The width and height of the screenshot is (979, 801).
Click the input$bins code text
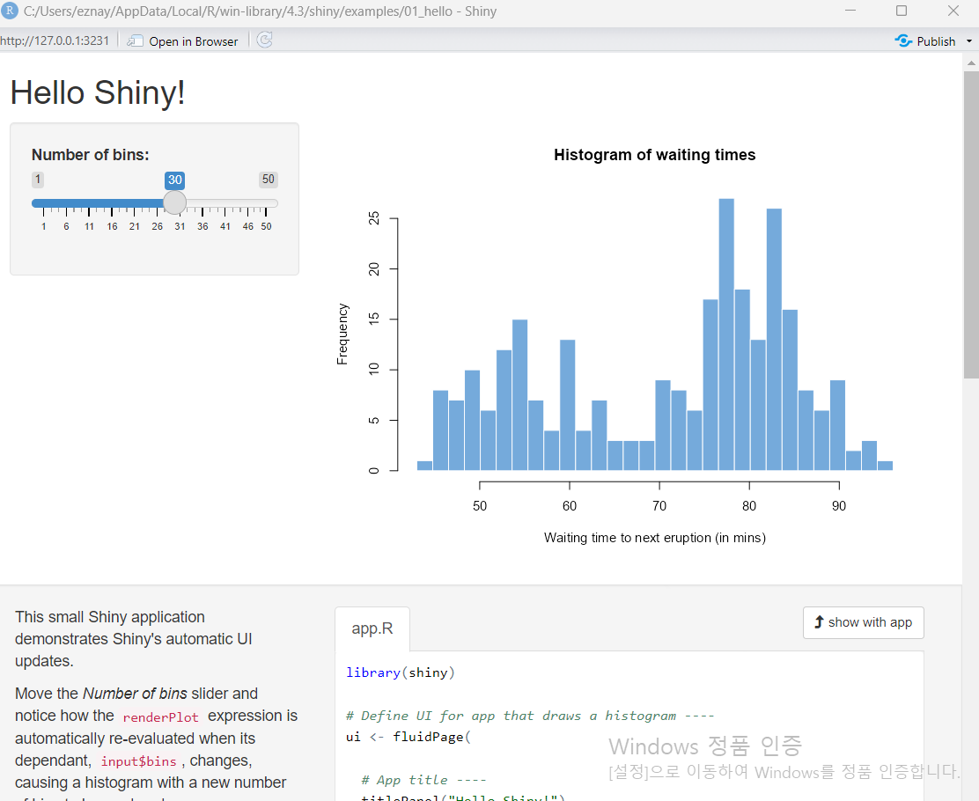138,761
